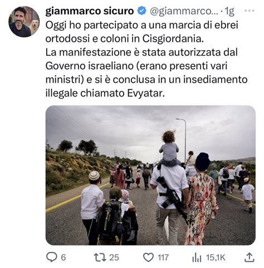Click the tweet line about Cisgiordania

(x=125, y=38)
